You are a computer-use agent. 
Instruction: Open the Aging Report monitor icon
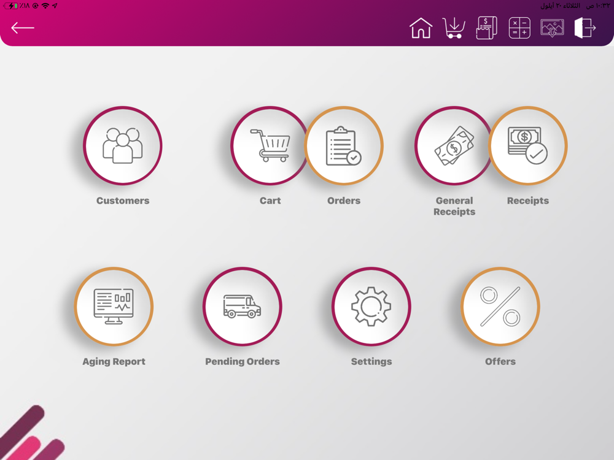(x=114, y=306)
